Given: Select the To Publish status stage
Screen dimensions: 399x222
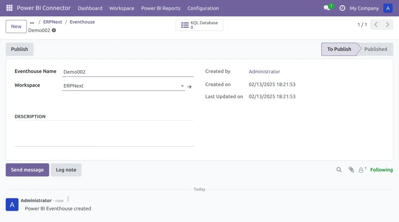Looking at the screenshot, I should (x=339, y=49).
